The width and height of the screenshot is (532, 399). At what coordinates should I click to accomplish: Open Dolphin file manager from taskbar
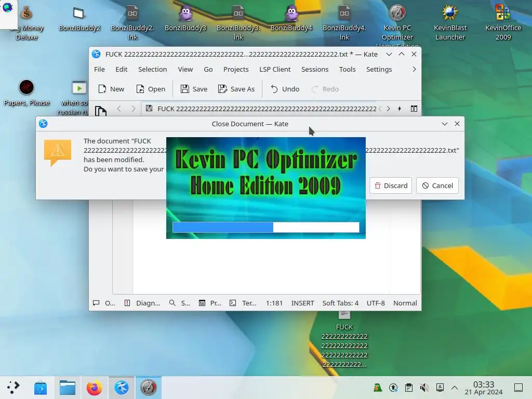tap(68, 388)
